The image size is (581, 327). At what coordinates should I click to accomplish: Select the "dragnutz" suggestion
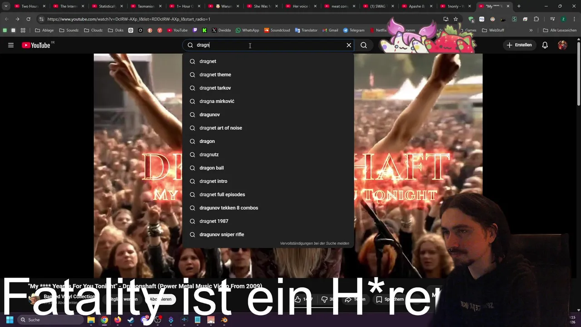pos(268,154)
